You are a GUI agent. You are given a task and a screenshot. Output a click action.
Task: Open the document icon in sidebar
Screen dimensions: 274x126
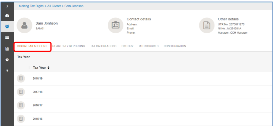pos(7,49)
